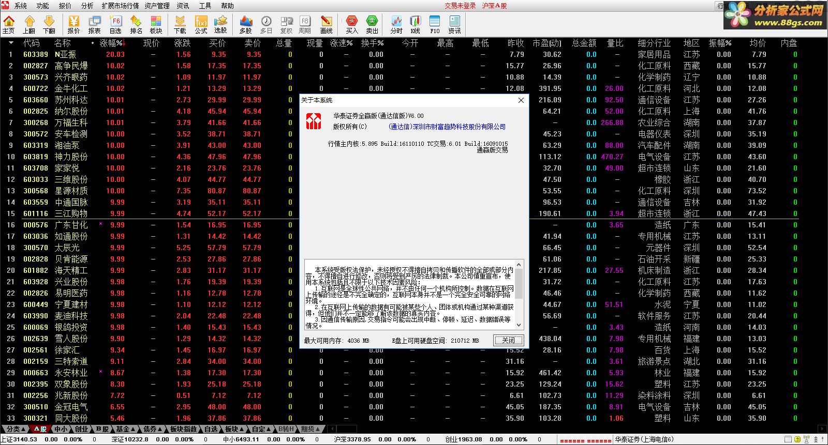This screenshot has width=828, height=445.
Task: Expand the 债券 bonds tab list
Action: (x=153, y=429)
